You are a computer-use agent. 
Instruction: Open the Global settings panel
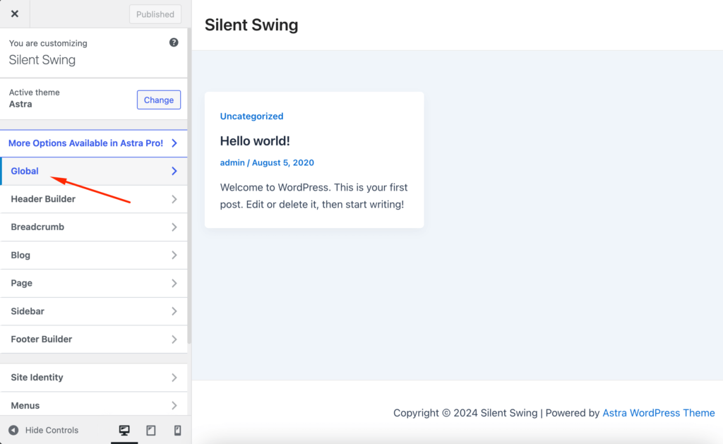[x=94, y=171]
